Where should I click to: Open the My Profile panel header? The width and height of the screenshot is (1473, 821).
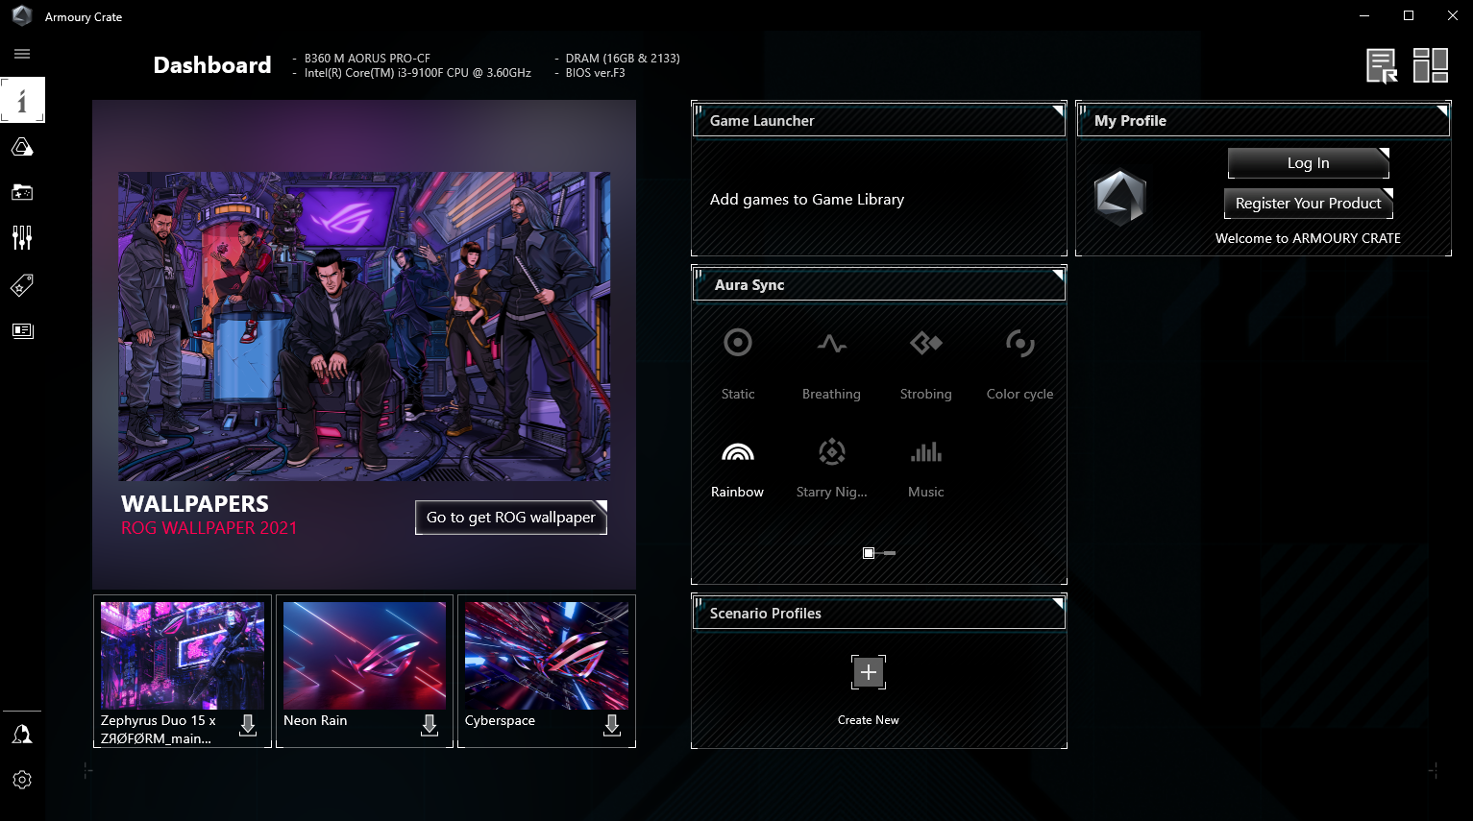(x=1264, y=120)
